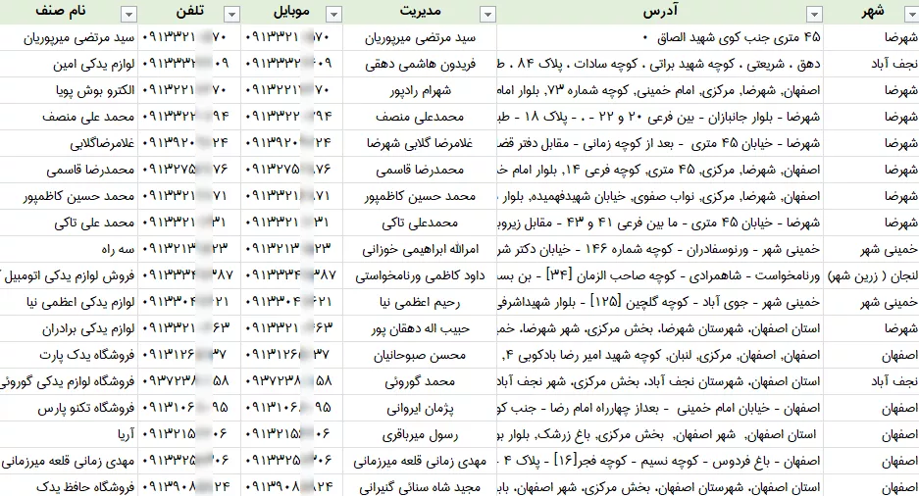Select the header cell text تلفن
This screenshot has height=496, width=919.
tap(190, 11)
